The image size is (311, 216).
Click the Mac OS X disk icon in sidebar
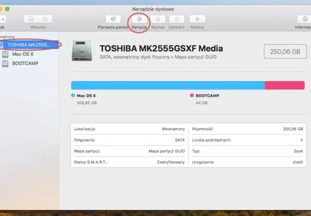pyautogui.click(x=5, y=54)
